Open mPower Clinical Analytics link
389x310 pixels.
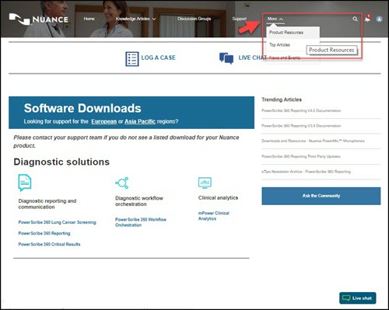coord(214,216)
